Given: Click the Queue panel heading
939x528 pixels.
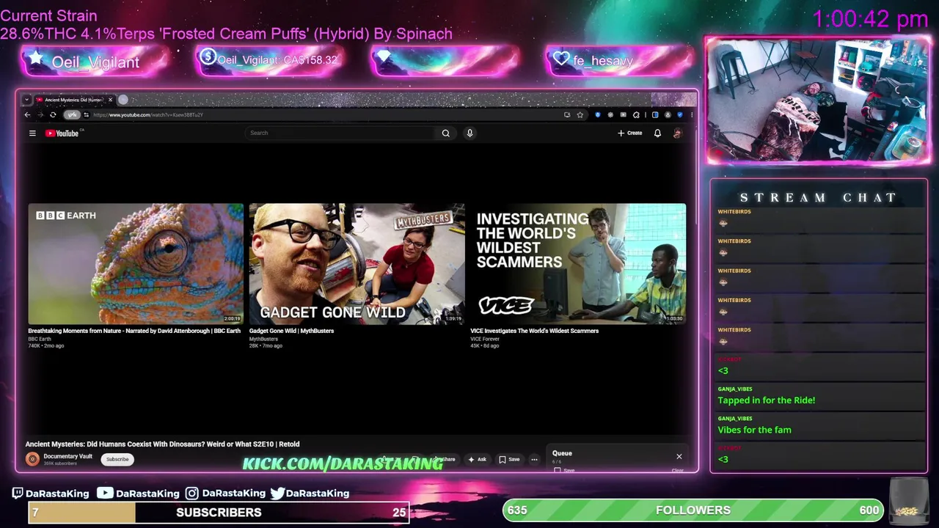Looking at the screenshot, I should [x=562, y=453].
